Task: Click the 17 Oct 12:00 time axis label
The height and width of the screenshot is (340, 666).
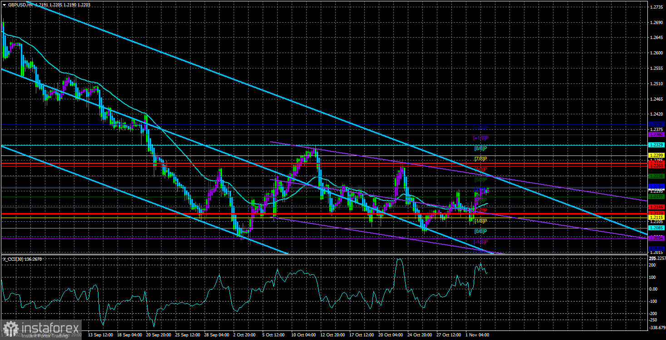Action: click(361, 335)
